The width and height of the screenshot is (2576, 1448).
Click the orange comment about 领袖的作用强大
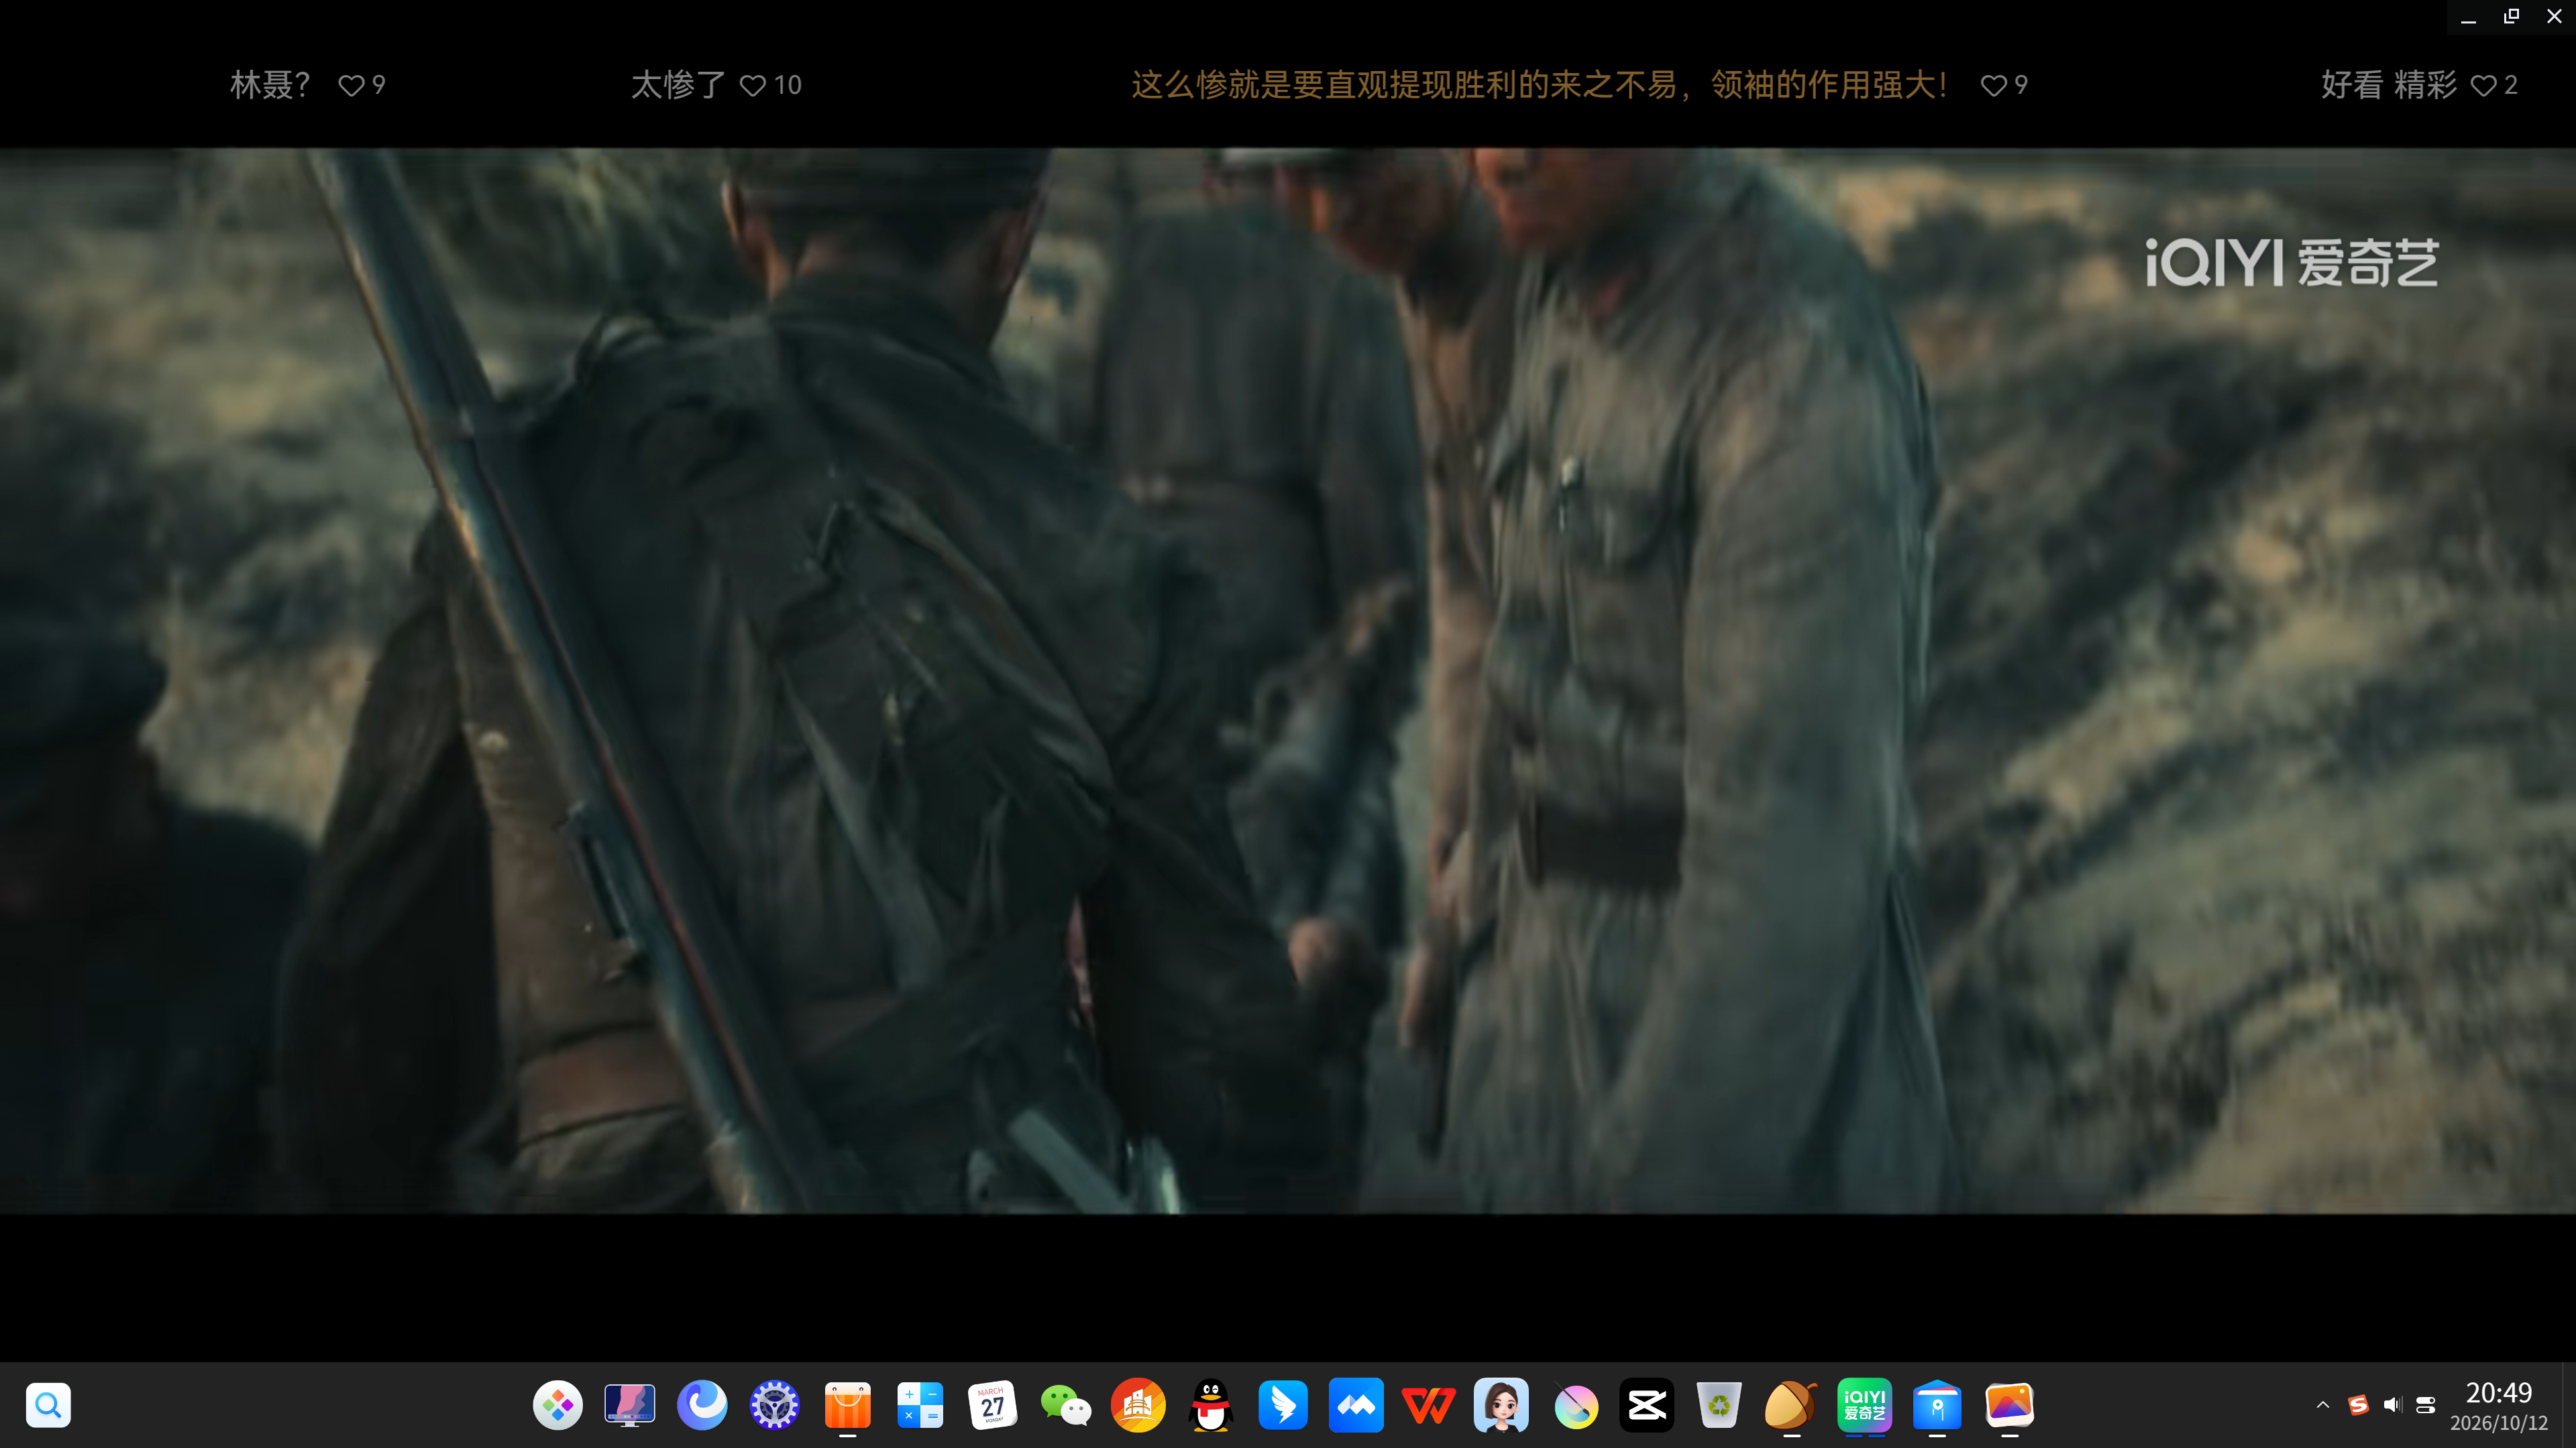(1540, 85)
